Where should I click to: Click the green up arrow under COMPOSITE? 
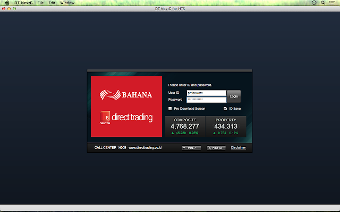tap(173, 133)
